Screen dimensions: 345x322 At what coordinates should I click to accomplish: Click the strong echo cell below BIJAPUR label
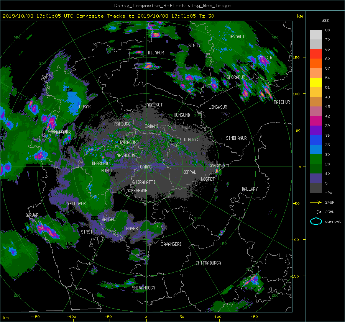(x=148, y=65)
